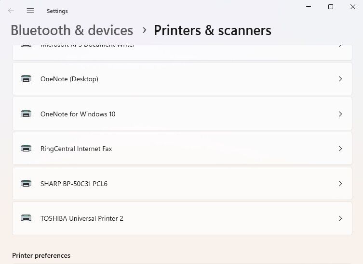This screenshot has width=363, height=264.
Task: Maximize the Settings window
Action: 331,7
